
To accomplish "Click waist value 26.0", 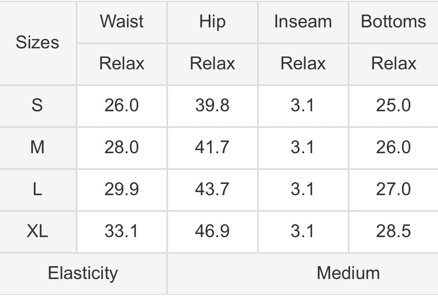I will pos(121,105).
